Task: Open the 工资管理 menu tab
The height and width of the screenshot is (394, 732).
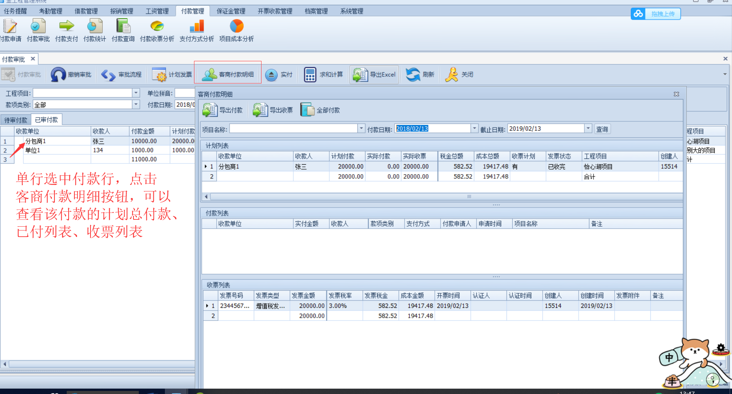Action: 157,11
